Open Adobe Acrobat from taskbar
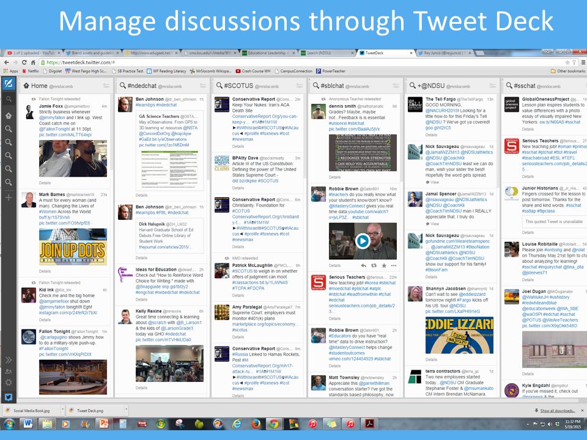Viewport: 587px width, 440px height. [x=370, y=424]
